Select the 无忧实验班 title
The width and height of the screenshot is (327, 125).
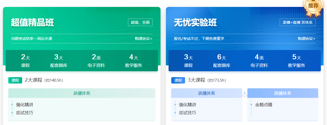pos(195,23)
